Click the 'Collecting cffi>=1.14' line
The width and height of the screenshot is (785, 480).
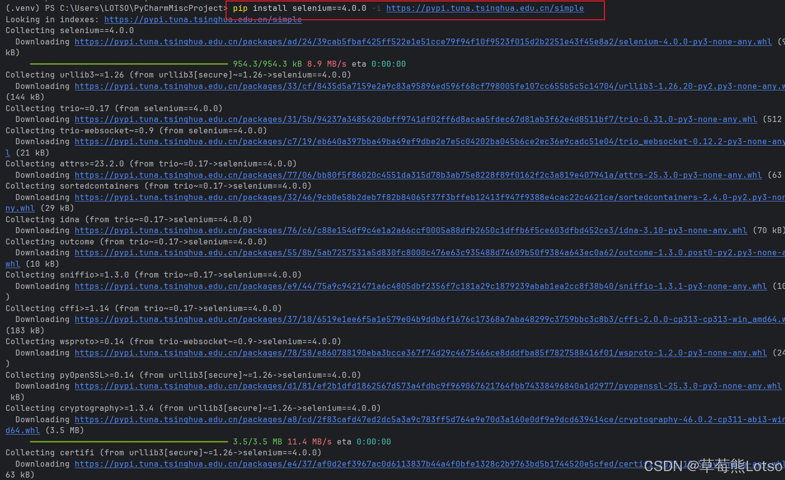click(x=143, y=309)
